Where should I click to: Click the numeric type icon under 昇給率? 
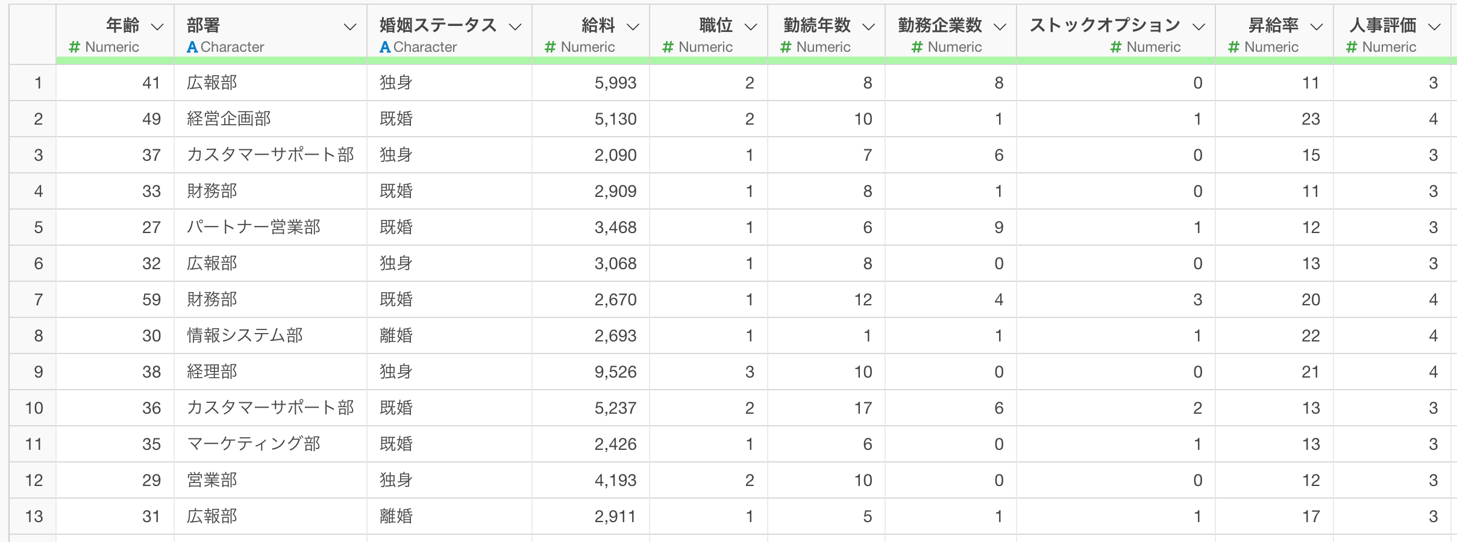point(1233,47)
